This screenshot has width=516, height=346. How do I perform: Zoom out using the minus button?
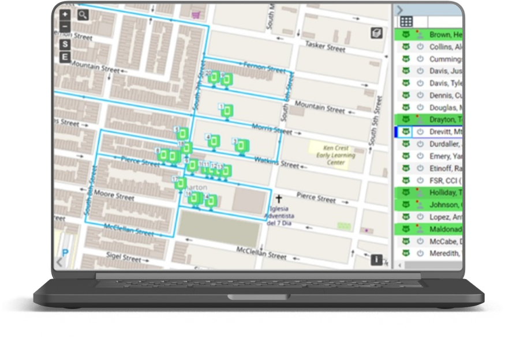point(65,25)
